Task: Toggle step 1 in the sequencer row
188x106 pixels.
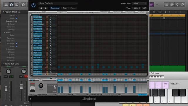Action: click(x=59, y=80)
